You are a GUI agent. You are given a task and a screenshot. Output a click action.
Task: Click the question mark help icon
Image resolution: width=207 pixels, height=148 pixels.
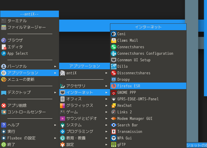(4, 125)
